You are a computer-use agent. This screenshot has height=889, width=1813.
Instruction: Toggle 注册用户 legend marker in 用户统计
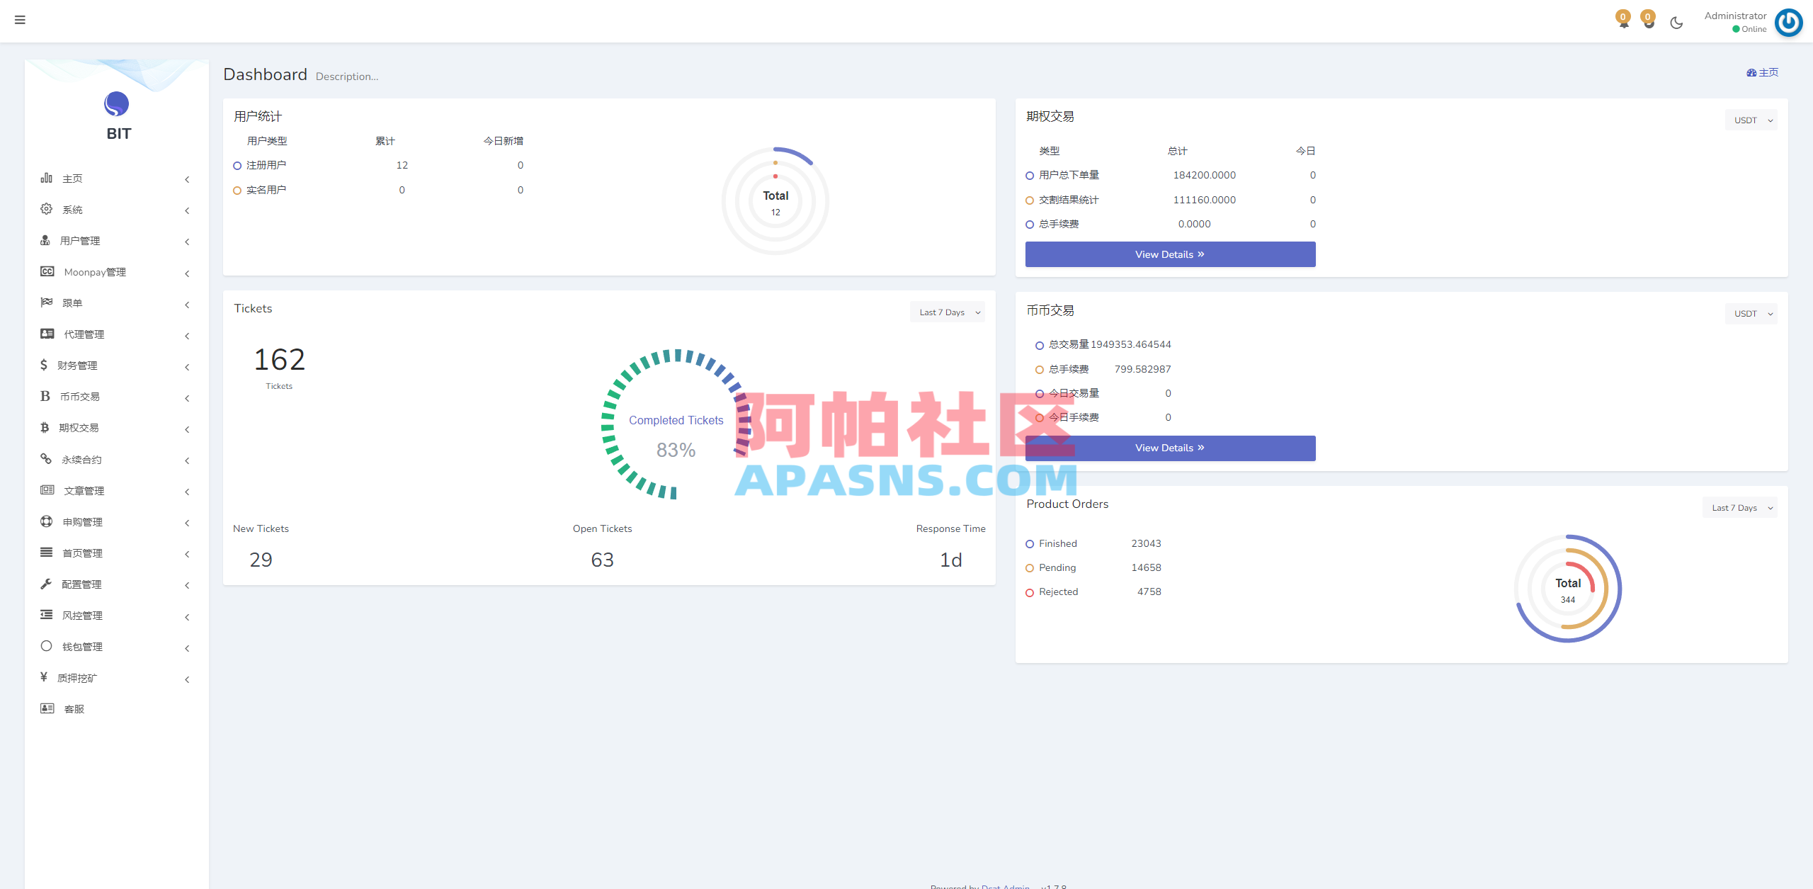tap(237, 165)
